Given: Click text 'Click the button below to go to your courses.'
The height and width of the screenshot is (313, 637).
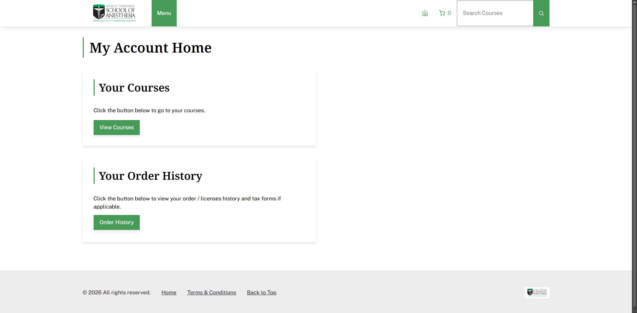Looking at the screenshot, I should coord(149,111).
